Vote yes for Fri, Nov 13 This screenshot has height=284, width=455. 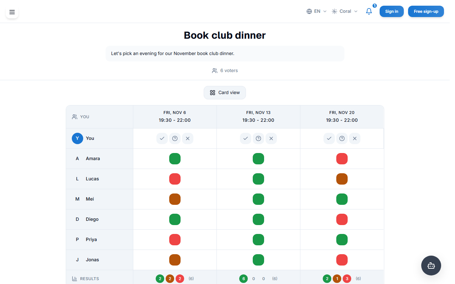(x=246, y=138)
